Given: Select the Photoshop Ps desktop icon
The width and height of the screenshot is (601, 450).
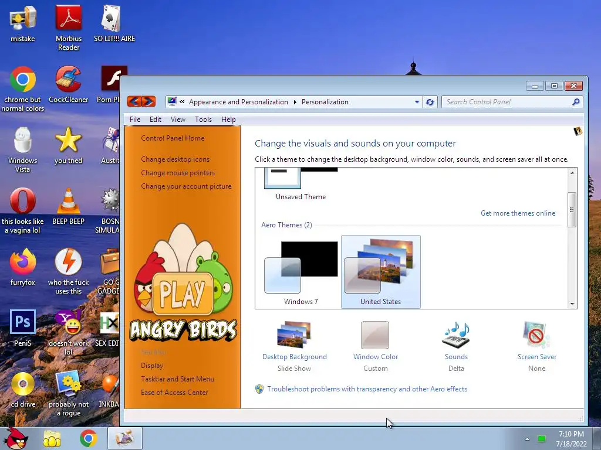Looking at the screenshot, I should pyautogui.click(x=23, y=328).
